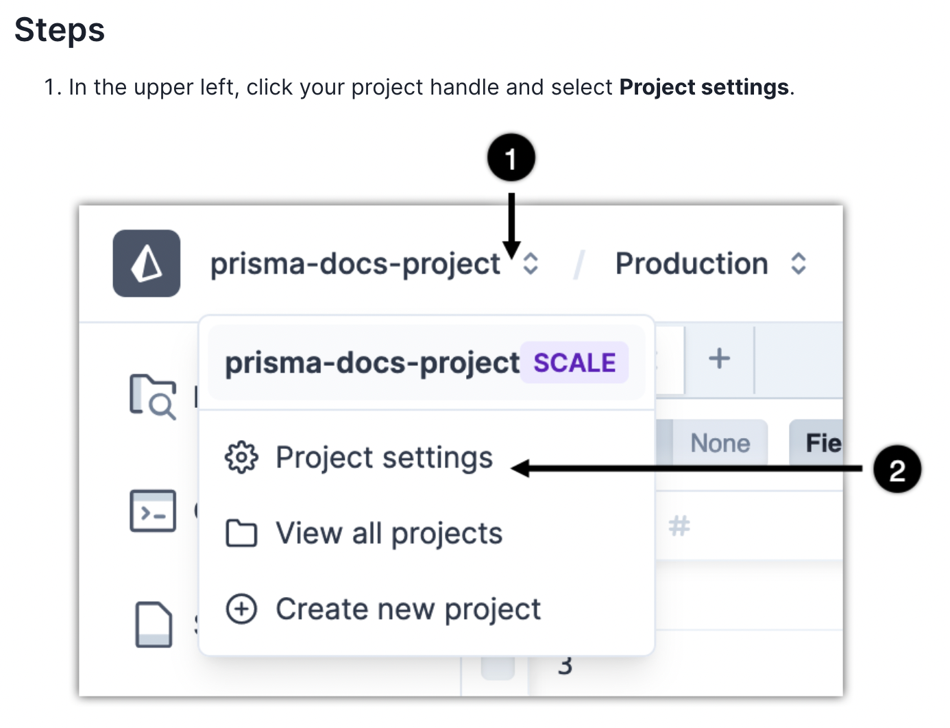Viewport: 950px width, 728px height.
Task: Click the gear icon beside Project settings
Action: pos(241,458)
